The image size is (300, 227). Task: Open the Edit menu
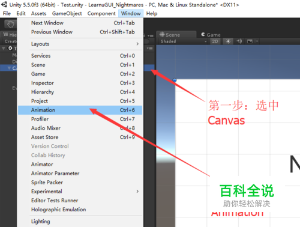click(x=21, y=13)
